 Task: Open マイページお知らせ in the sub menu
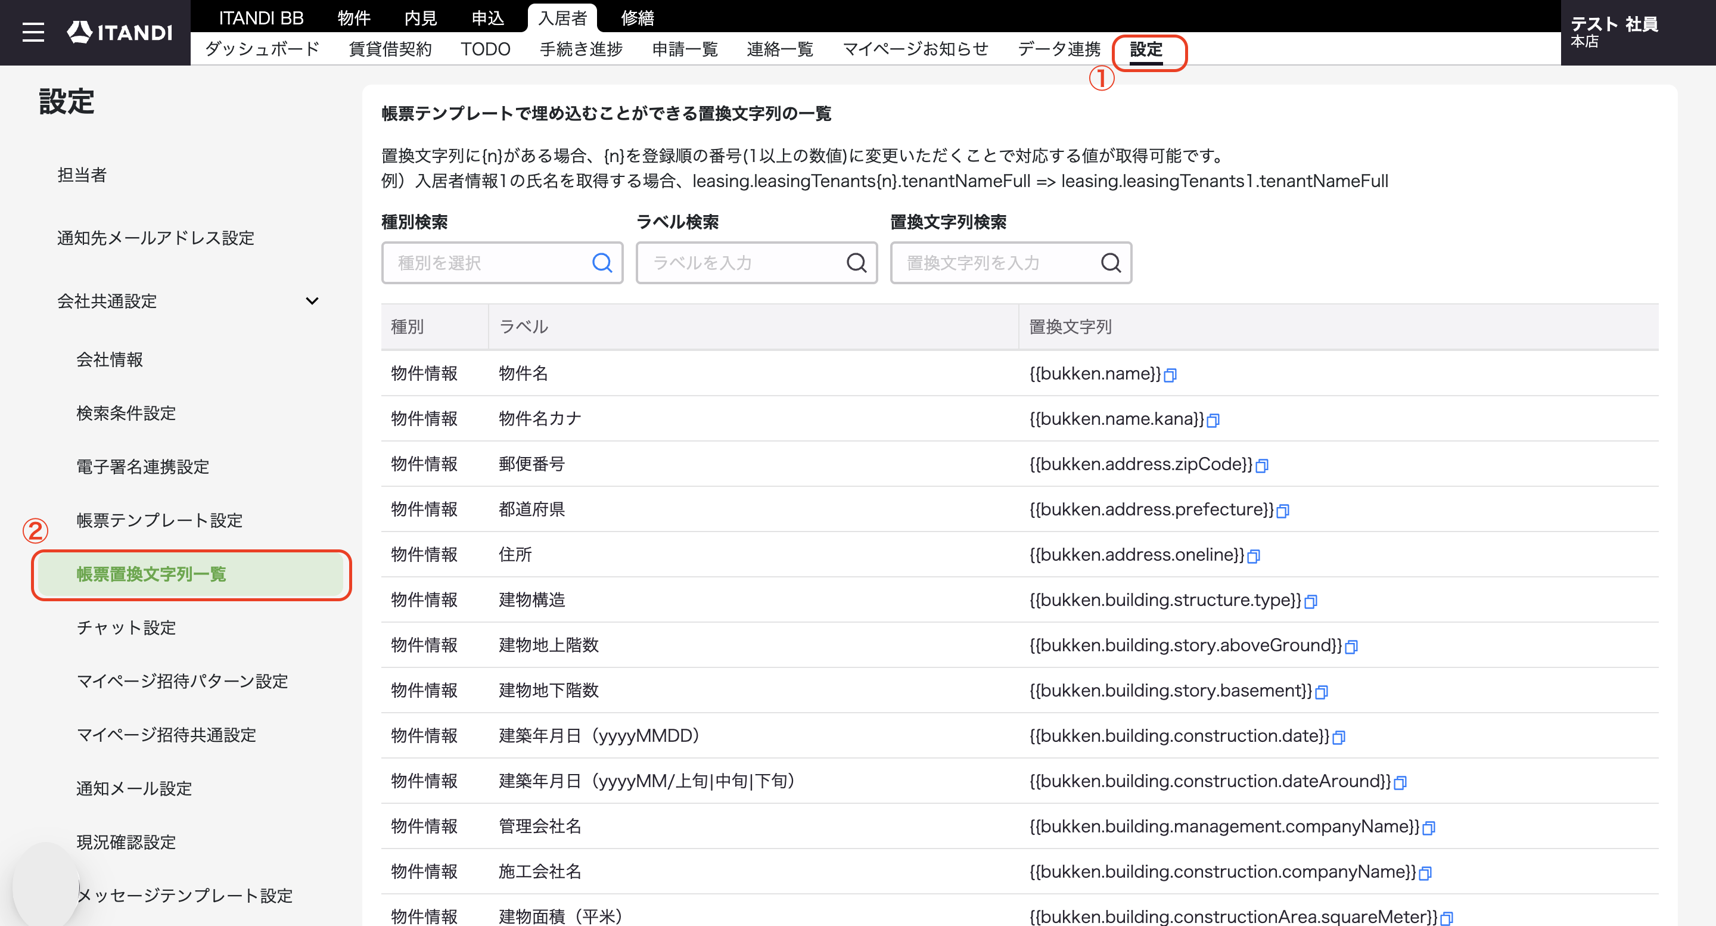point(915,49)
